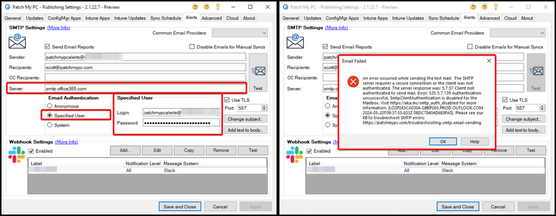This screenshot has width=556, height=216.
Task: Click the lightbulb icon in the Email Failed window's title bar
Action: pyautogui.click(x=496, y=7)
